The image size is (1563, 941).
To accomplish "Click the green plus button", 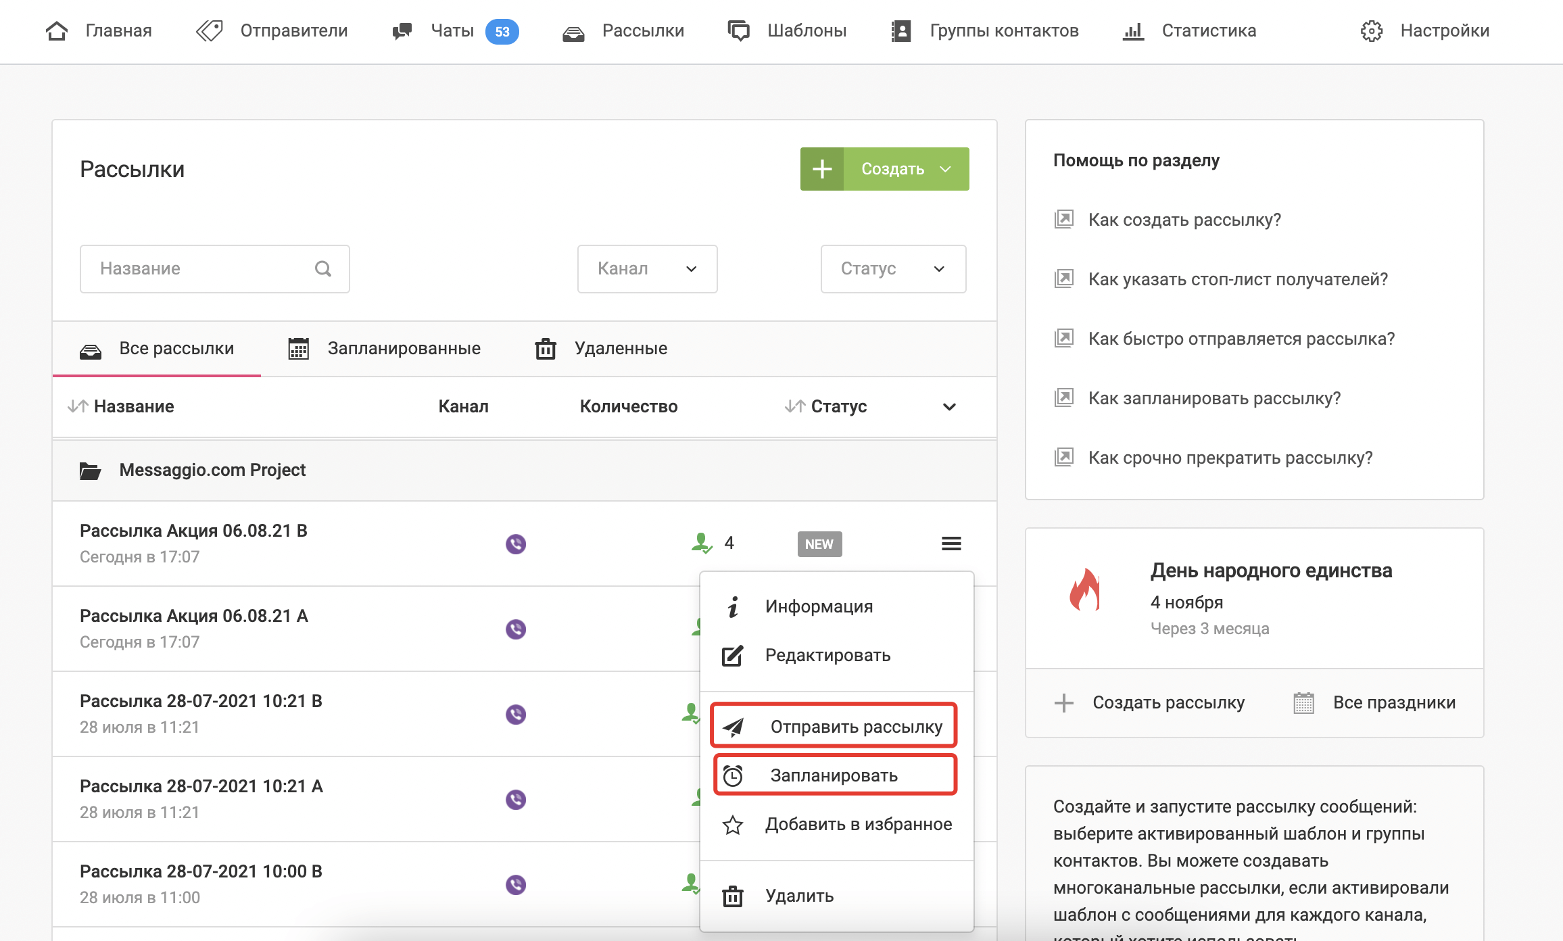I will 822,169.
